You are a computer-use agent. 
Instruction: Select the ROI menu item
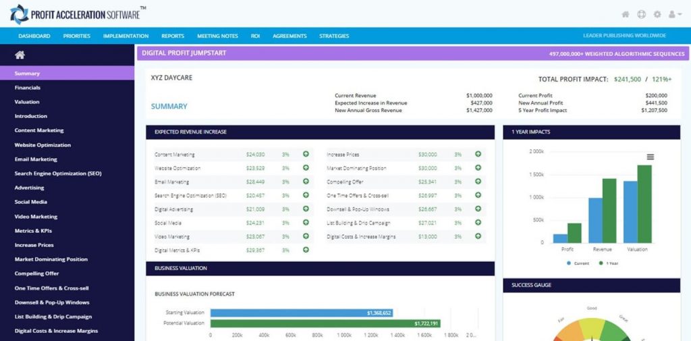tap(255, 36)
